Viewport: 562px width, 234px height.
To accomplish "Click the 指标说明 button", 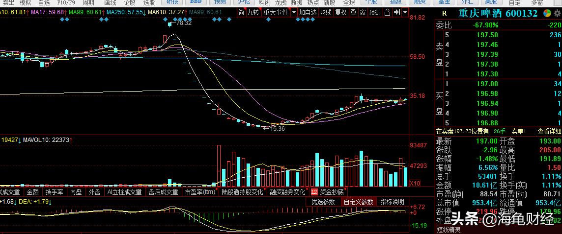I will [x=393, y=202].
